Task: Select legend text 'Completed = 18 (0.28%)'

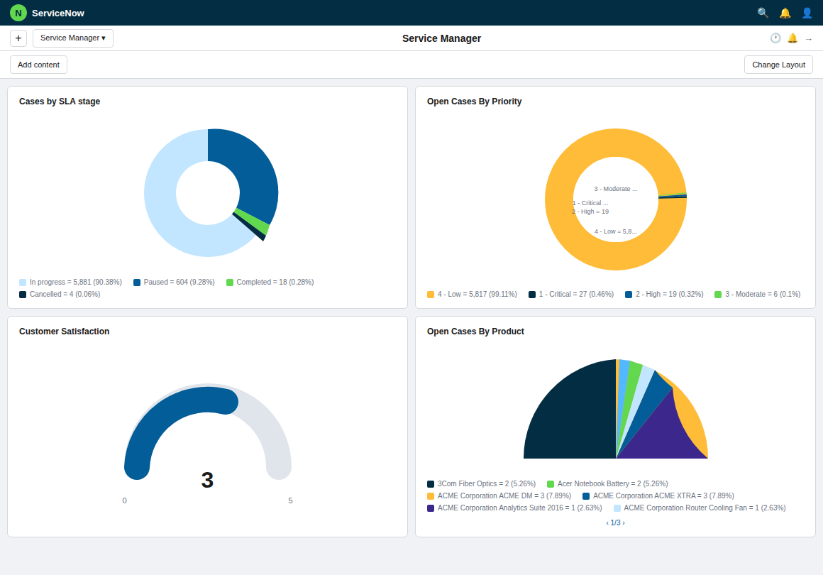Action: click(275, 282)
